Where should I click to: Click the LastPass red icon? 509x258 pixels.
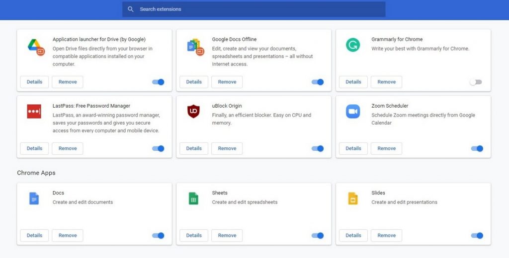pos(34,112)
